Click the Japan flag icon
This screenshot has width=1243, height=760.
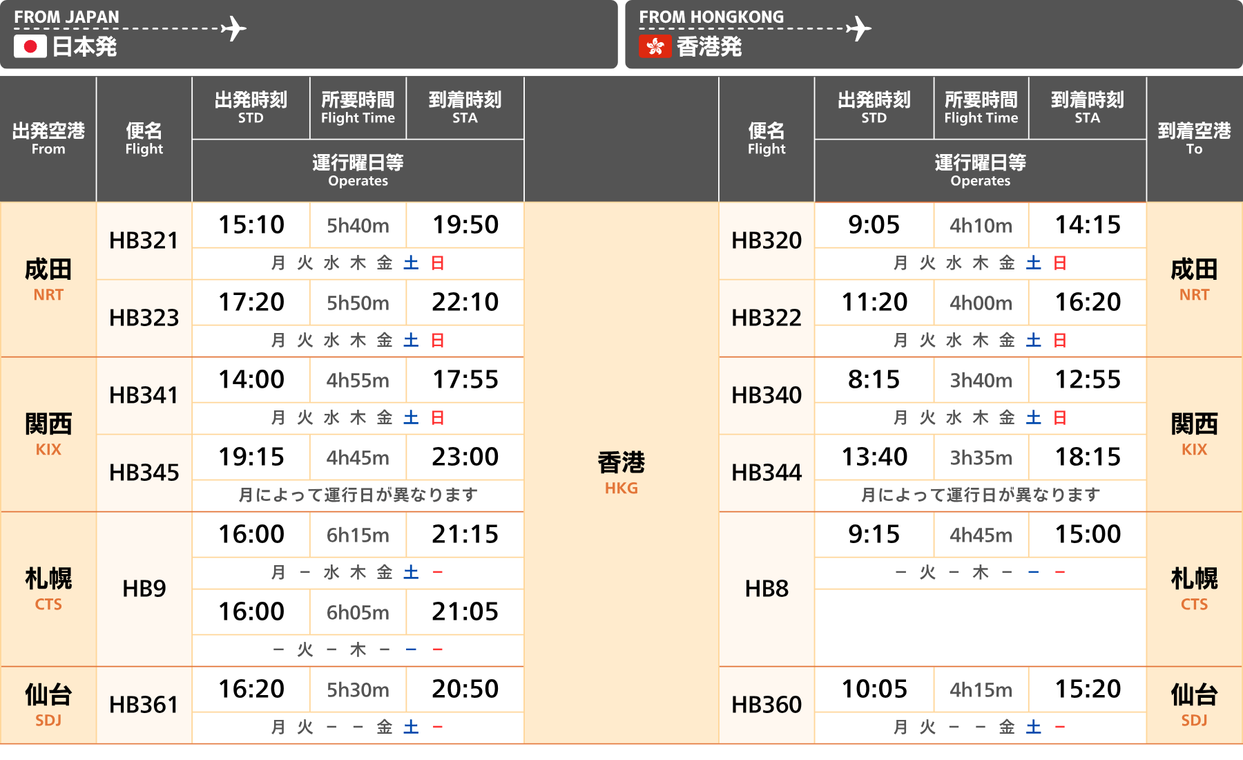click(x=30, y=46)
